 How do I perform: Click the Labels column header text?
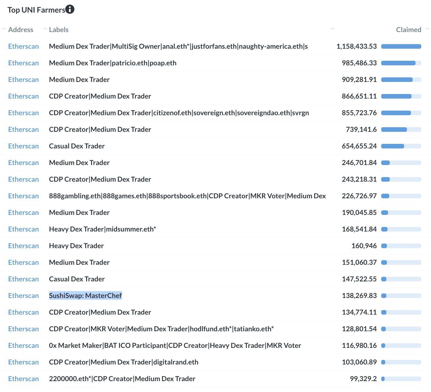click(x=59, y=30)
